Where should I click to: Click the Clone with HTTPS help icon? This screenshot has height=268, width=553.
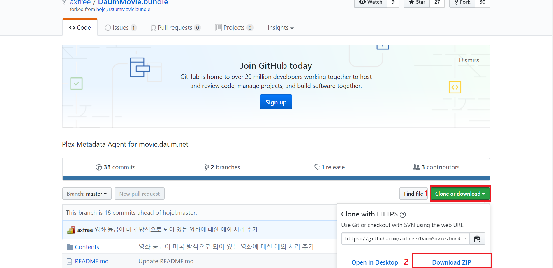[403, 215]
